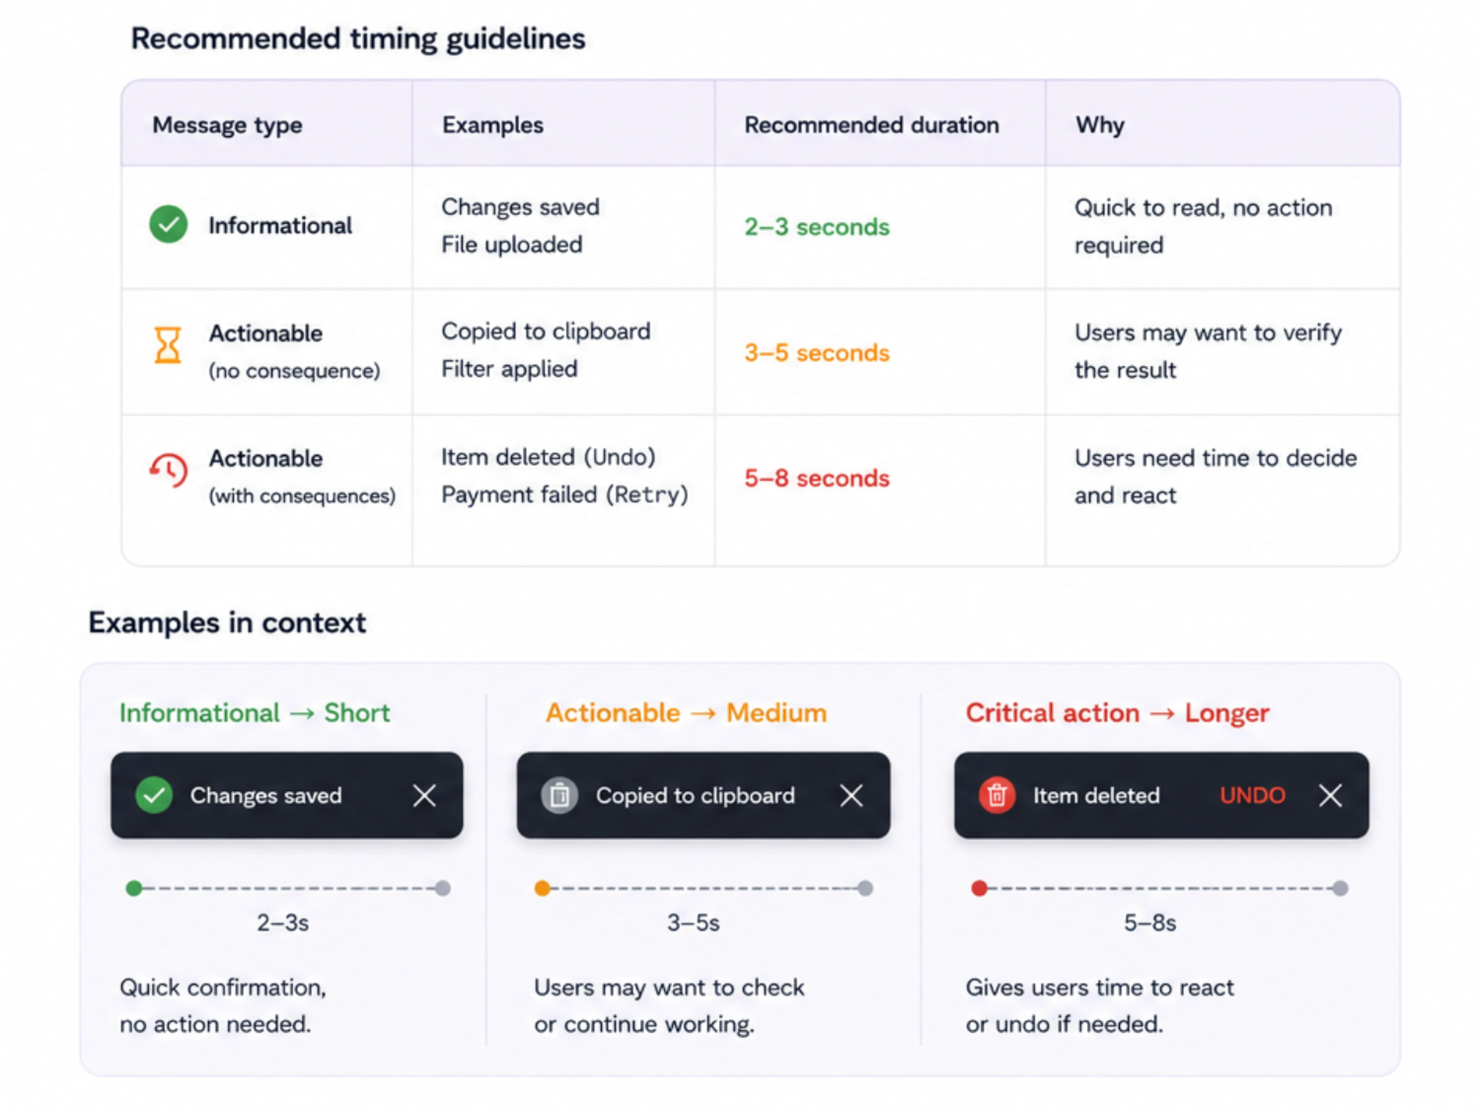
Task: Click the green start dot on 2–3s timeline
Action: pos(134,888)
